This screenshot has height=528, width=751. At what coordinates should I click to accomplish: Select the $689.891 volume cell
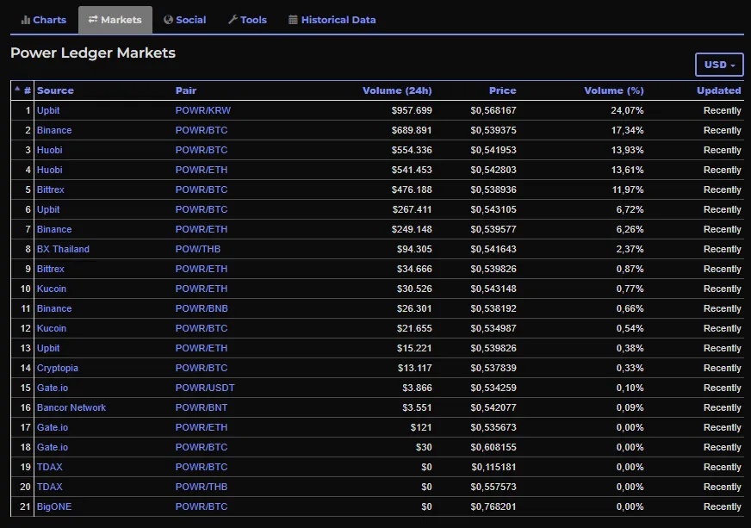click(x=412, y=130)
